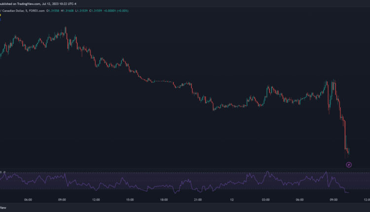
Task: Click the purple lightning event icon
Action: [x=349, y=165]
